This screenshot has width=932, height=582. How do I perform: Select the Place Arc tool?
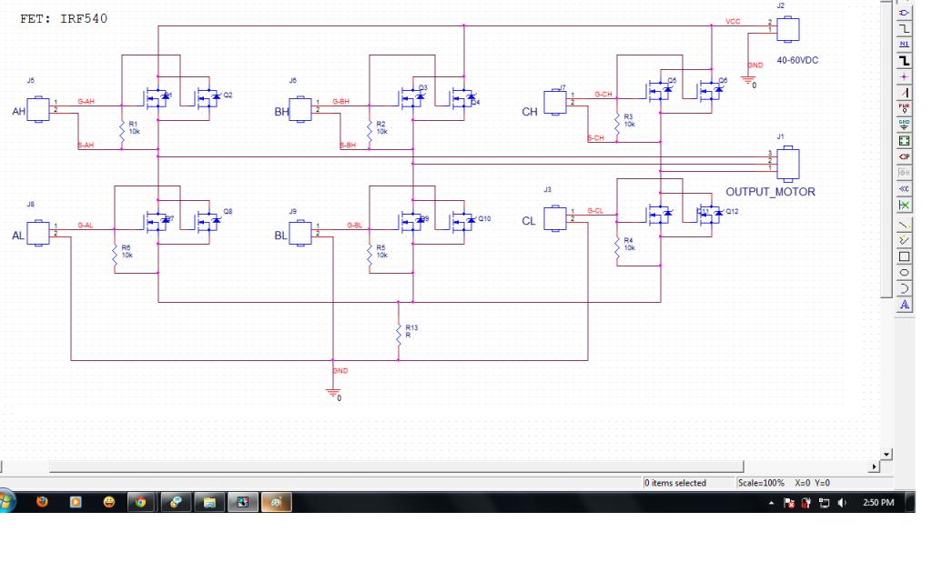click(x=904, y=288)
